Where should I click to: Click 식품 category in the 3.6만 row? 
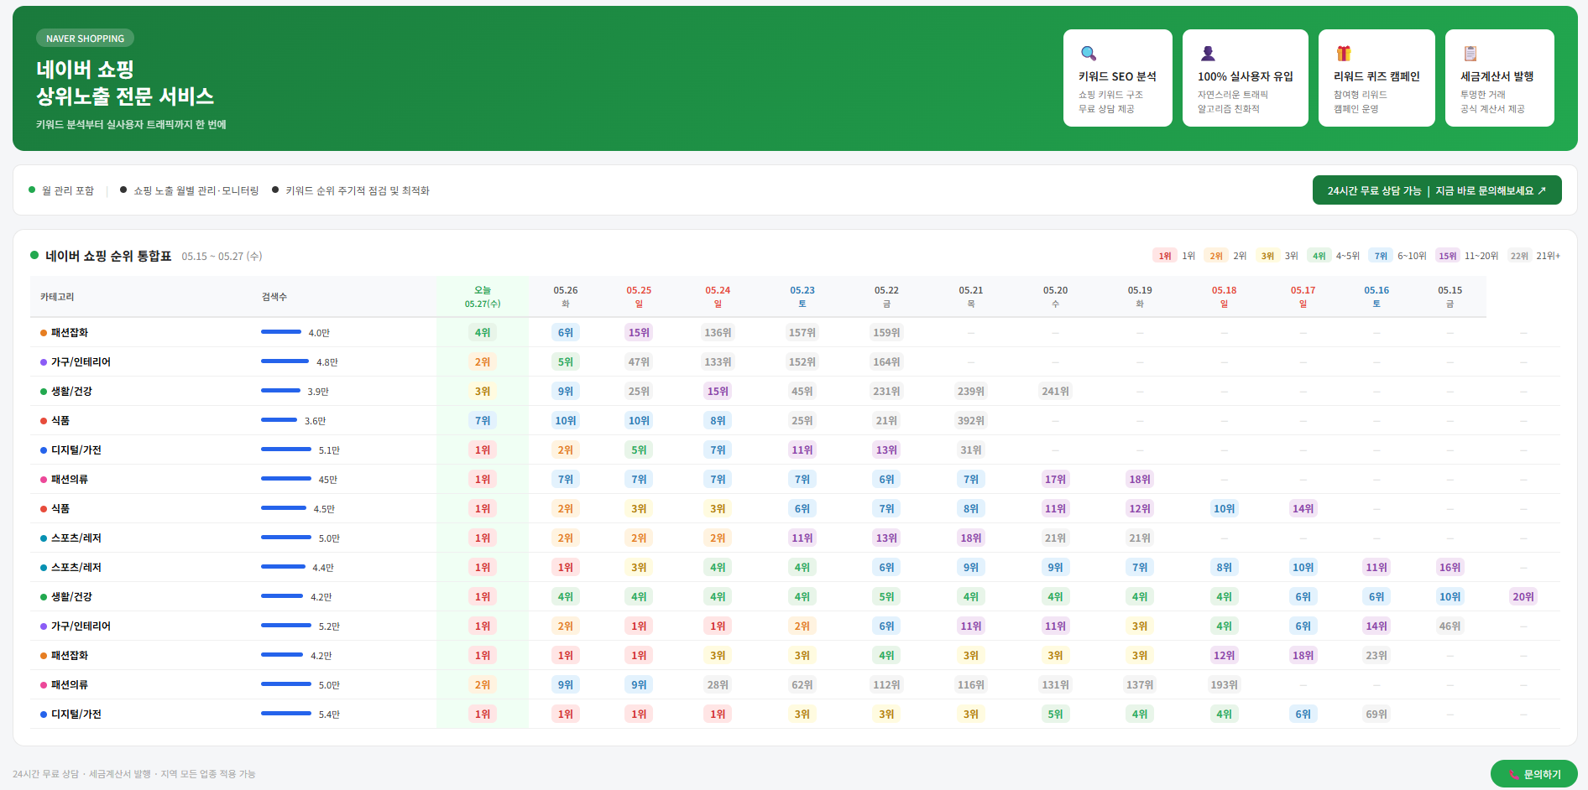pos(60,420)
